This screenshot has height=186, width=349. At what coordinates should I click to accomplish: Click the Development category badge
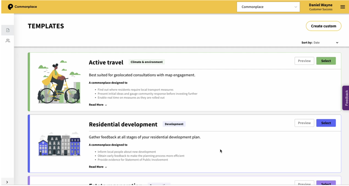coord(174,124)
